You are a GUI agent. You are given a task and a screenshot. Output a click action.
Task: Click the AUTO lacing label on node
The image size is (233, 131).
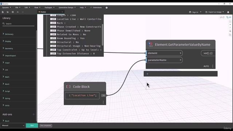click(206, 66)
